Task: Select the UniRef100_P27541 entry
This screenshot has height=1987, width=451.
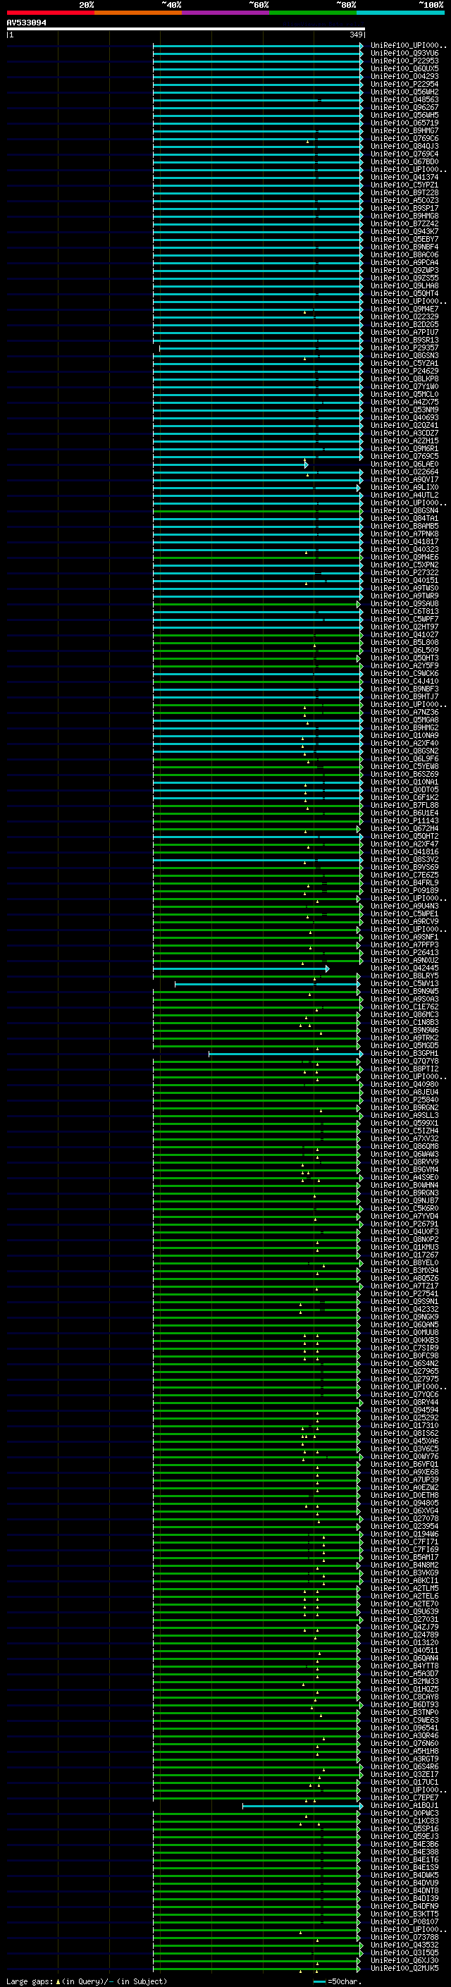Action: tap(404, 1294)
